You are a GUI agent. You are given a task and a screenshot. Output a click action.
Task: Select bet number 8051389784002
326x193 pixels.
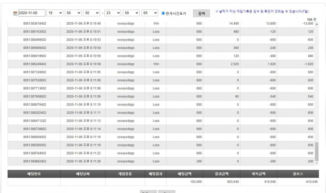tap(35, 153)
